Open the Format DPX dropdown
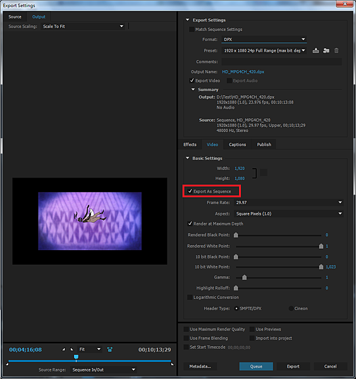The image size is (356, 379). coord(264,39)
